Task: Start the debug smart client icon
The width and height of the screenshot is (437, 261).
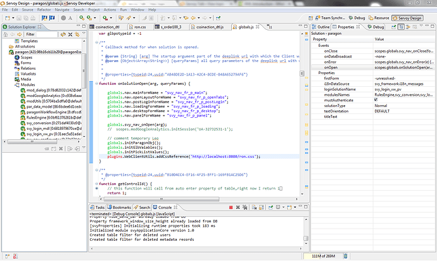Action: tap(82, 18)
